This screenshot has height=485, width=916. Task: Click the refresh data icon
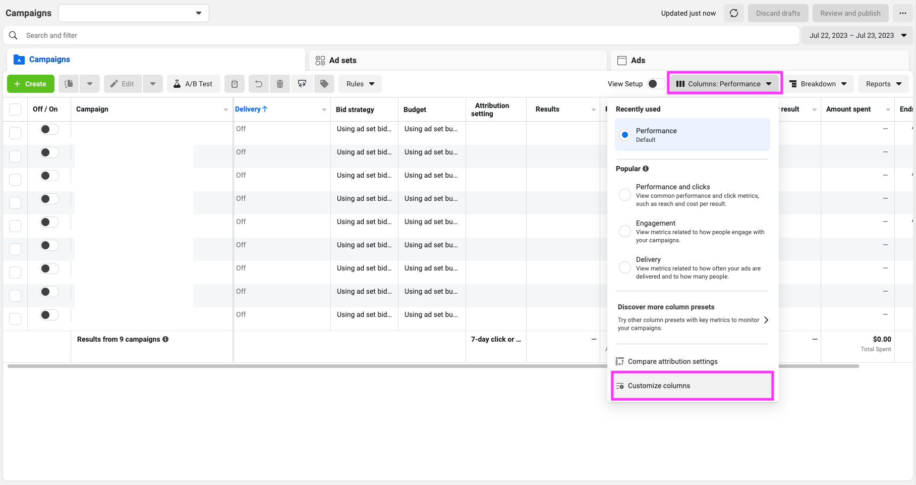click(734, 13)
